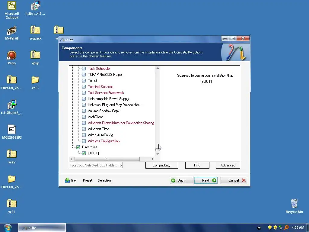Select the [BOOT] tree item label
The height and width of the screenshot is (232, 309).
coord(93,153)
